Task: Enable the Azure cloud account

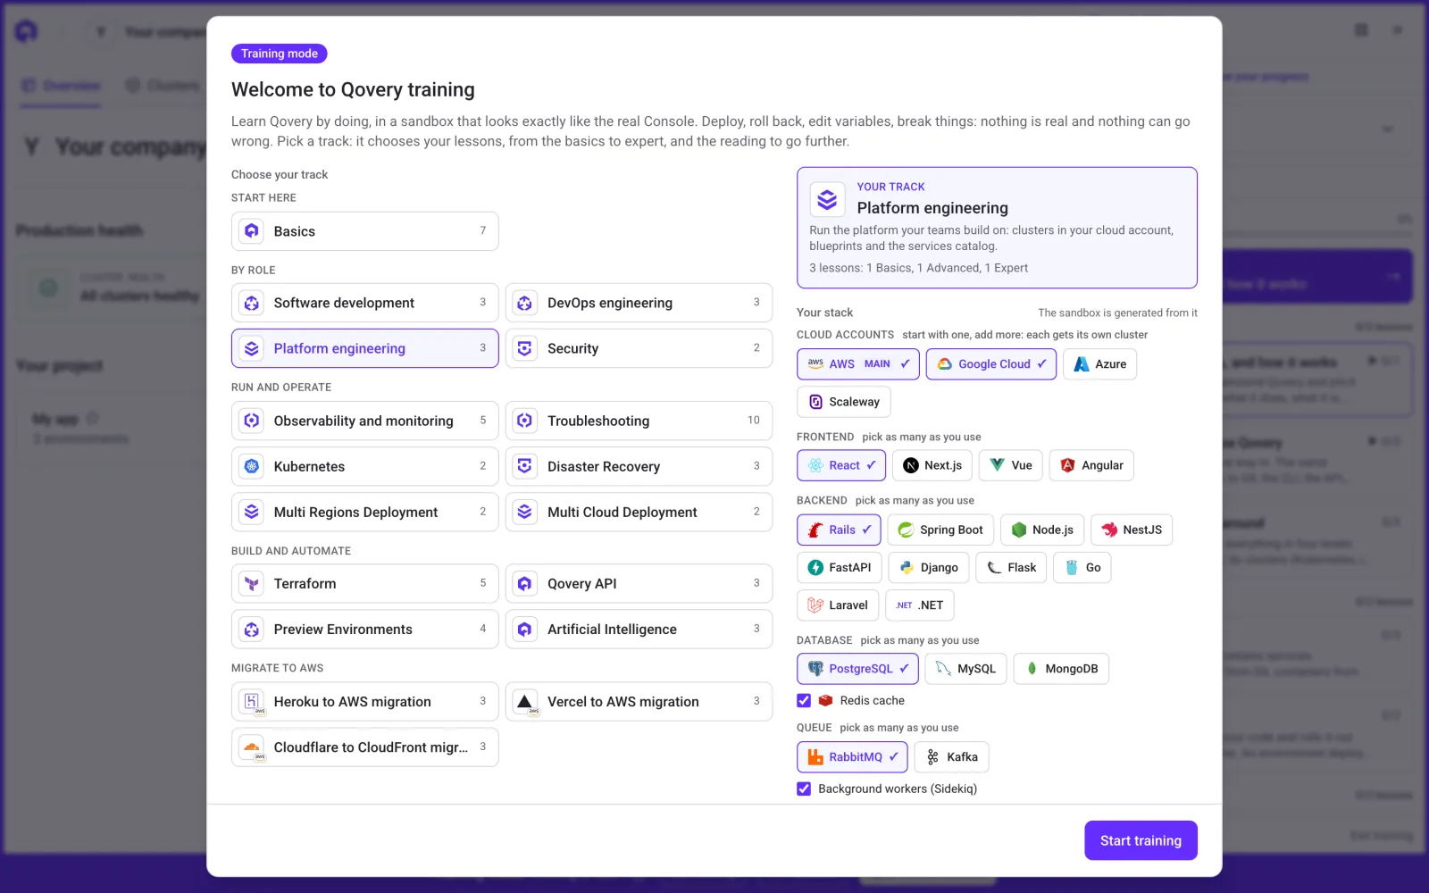Action: 1099,364
